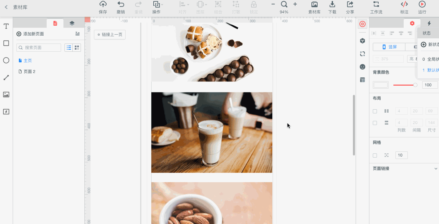439x224 pixels.
Task: Select the almonds bowl image on canvas
Action: (212, 203)
